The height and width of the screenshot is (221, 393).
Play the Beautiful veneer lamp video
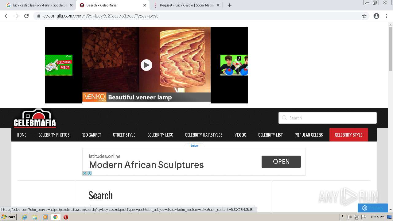(x=146, y=65)
